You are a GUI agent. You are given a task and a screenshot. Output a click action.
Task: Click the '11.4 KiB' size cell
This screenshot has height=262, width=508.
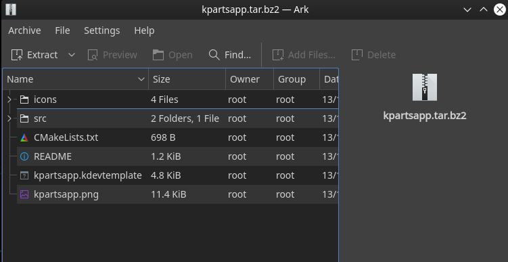[168, 194]
